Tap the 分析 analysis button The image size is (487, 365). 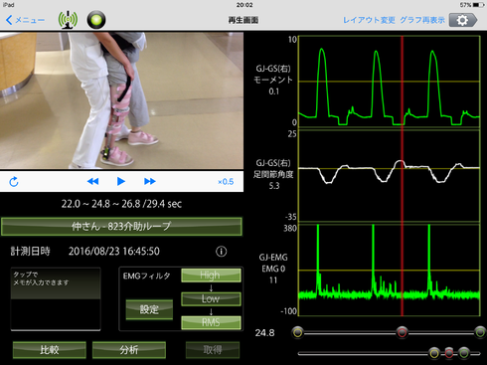click(x=129, y=350)
